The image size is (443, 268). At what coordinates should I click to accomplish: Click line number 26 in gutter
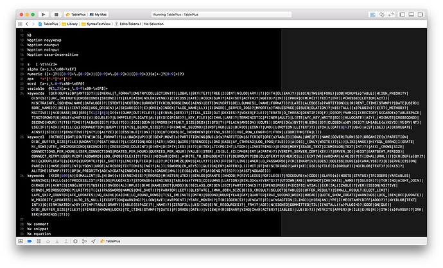[22, 176]
